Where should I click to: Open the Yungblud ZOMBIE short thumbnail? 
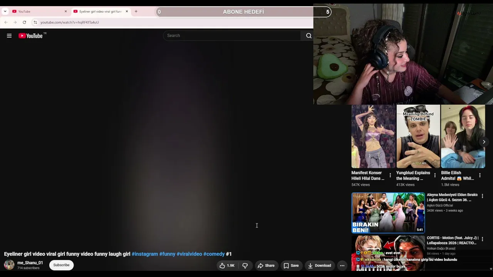pyautogui.click(x=418, y=137)
